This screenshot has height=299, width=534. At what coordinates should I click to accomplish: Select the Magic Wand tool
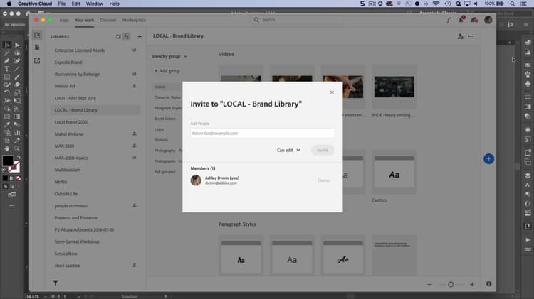[x=7, y=53]
